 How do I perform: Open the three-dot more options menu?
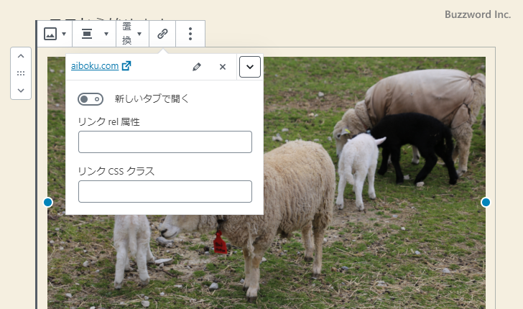point(190,34)
